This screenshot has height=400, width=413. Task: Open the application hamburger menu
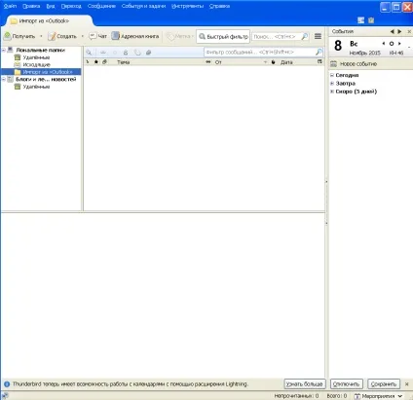pyautogui.click(x=318, y=36)
